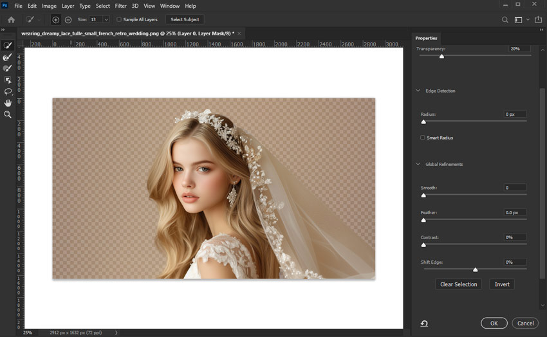The image size is (547, 337).
Task: Open the Type menu
Action: [85, 6]
